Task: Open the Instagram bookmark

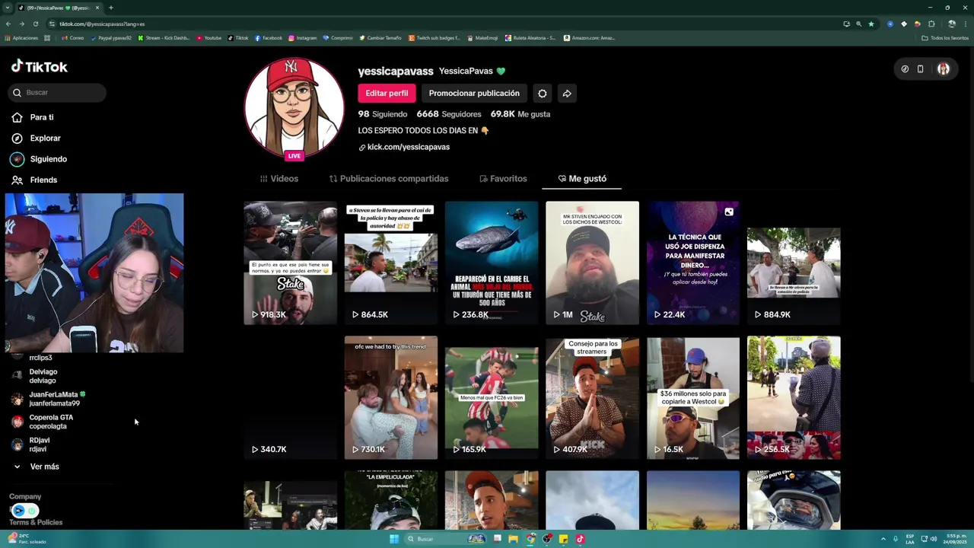Action: (x=303, y=38)
